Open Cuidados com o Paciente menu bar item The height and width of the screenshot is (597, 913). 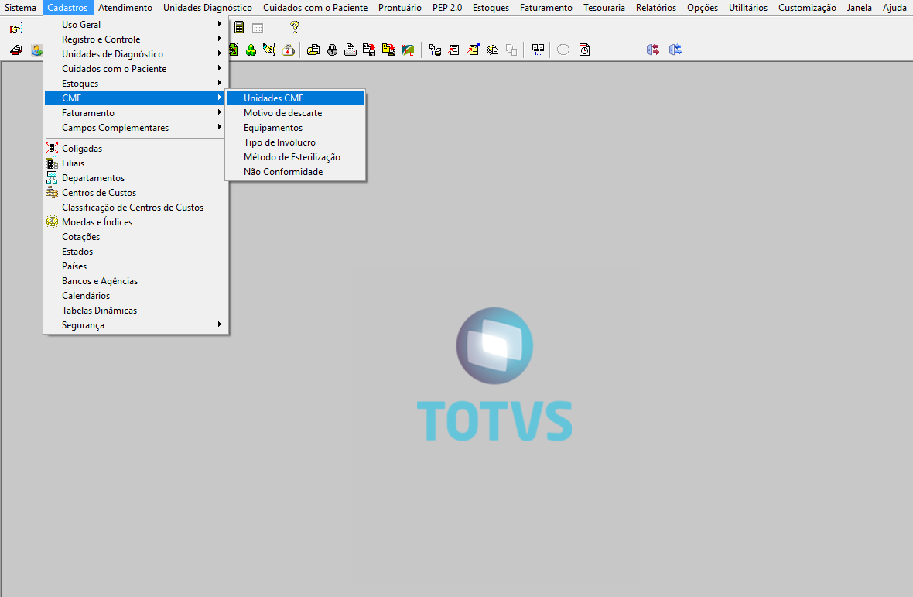(315, 8)
